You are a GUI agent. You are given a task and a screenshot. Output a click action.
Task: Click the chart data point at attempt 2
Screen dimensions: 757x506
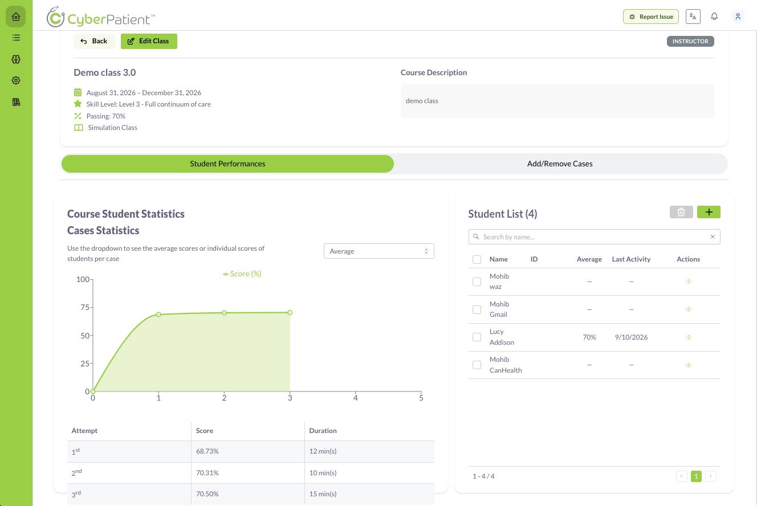pyautogui.click(x=224, y=313)
